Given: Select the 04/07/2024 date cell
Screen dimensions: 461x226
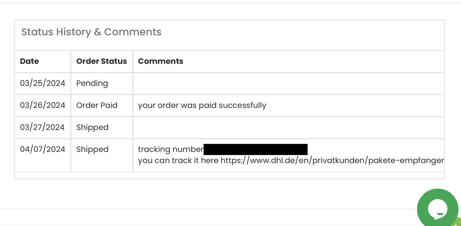Looking at the screenshot, I should [x=42, y=149].
